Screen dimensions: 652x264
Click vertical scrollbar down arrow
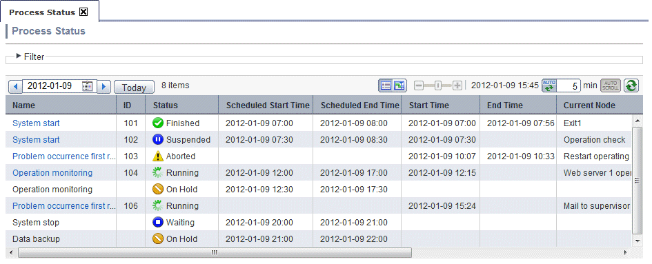637,241
